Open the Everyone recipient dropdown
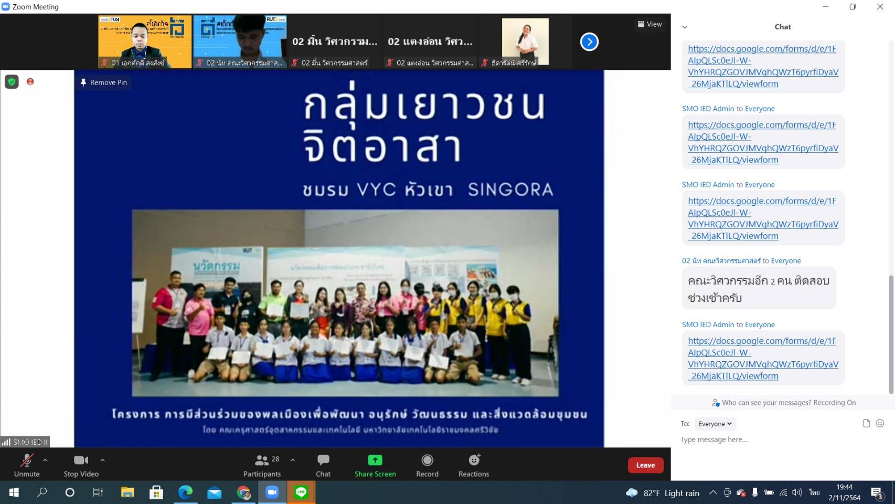The height and width of the screenshot is (504, 895). [715, 424]
